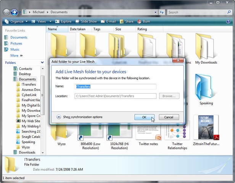
Task: Select Documents in the address breadcrumb
Action: (x=59, y=12)
